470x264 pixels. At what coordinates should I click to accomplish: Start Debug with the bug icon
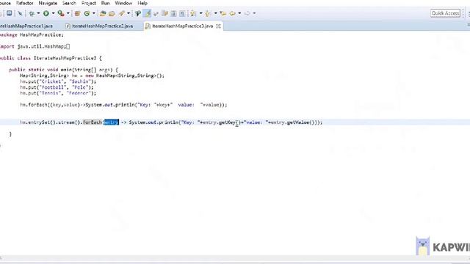pyautogui.click(x=32, y=13)
